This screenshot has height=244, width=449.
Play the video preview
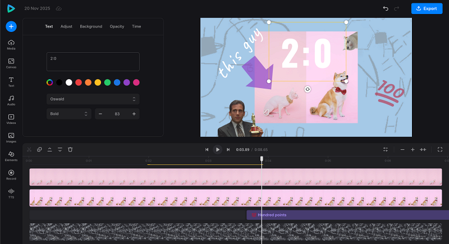click(x=218, y=150)
